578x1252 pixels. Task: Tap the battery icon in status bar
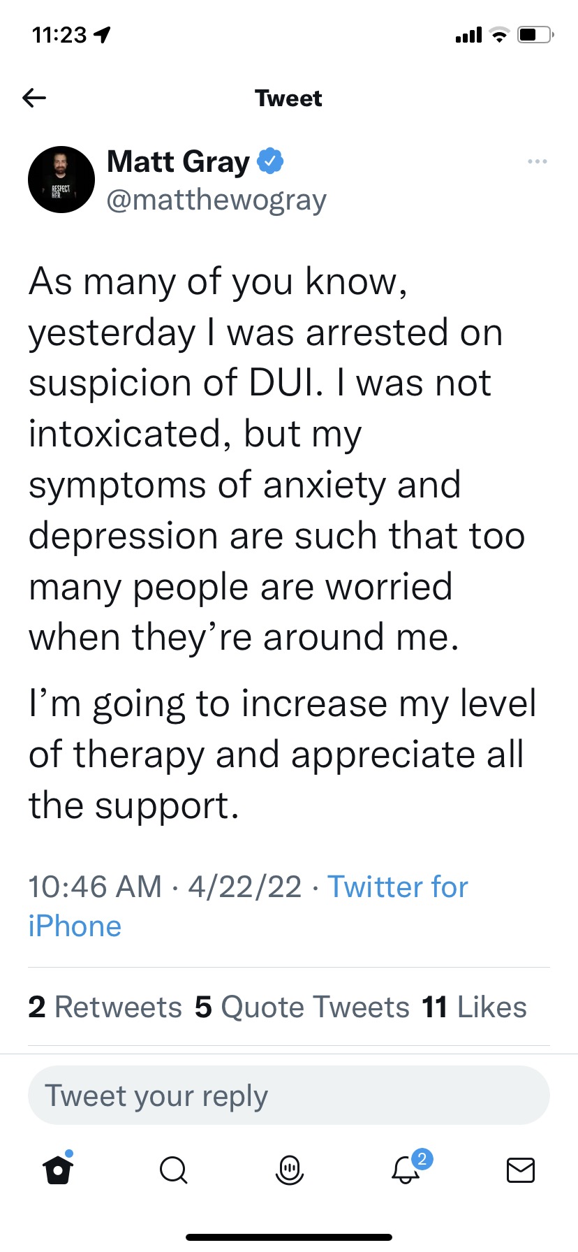tap(535, 34)
